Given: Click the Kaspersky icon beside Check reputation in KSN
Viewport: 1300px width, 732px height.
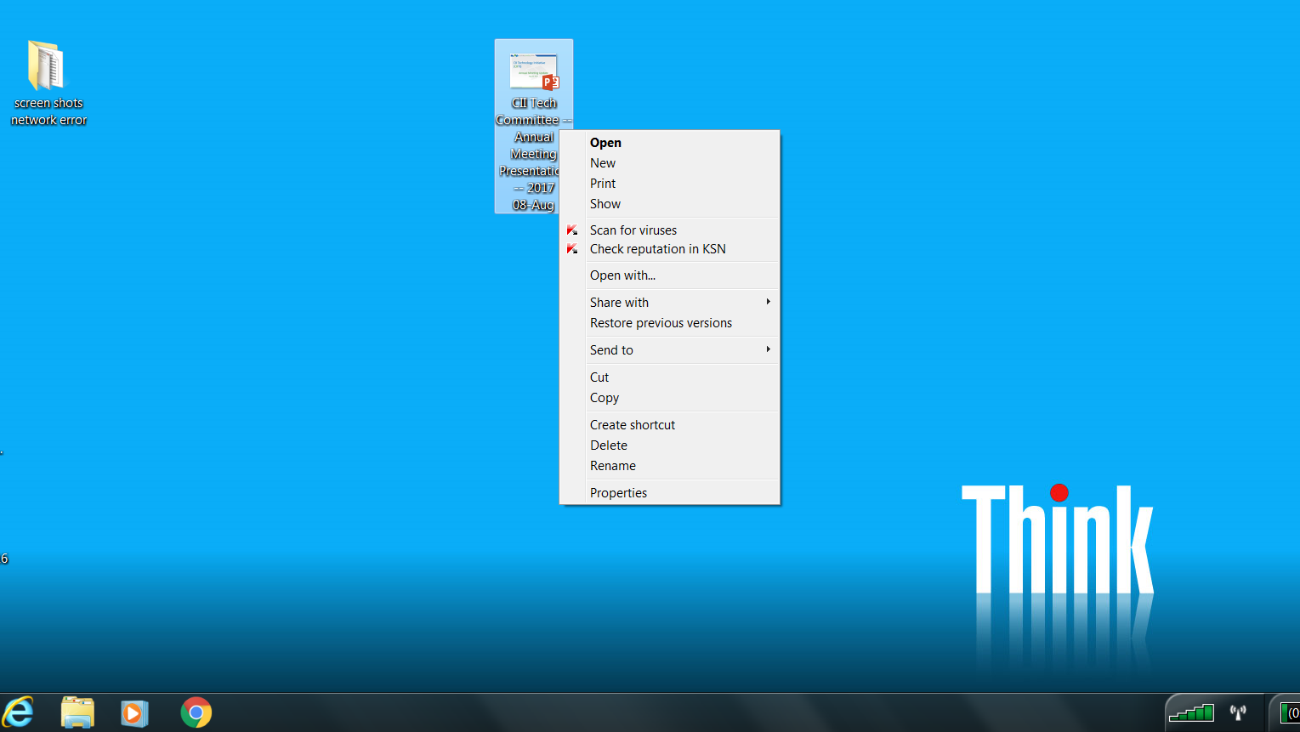Looking at the screenshot, I should tap(572, 249).
